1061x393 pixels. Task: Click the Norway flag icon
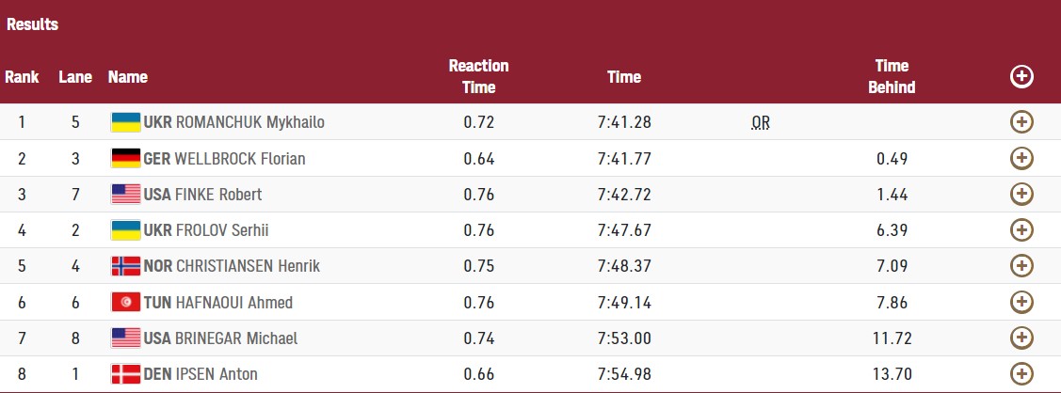[125, 266]
